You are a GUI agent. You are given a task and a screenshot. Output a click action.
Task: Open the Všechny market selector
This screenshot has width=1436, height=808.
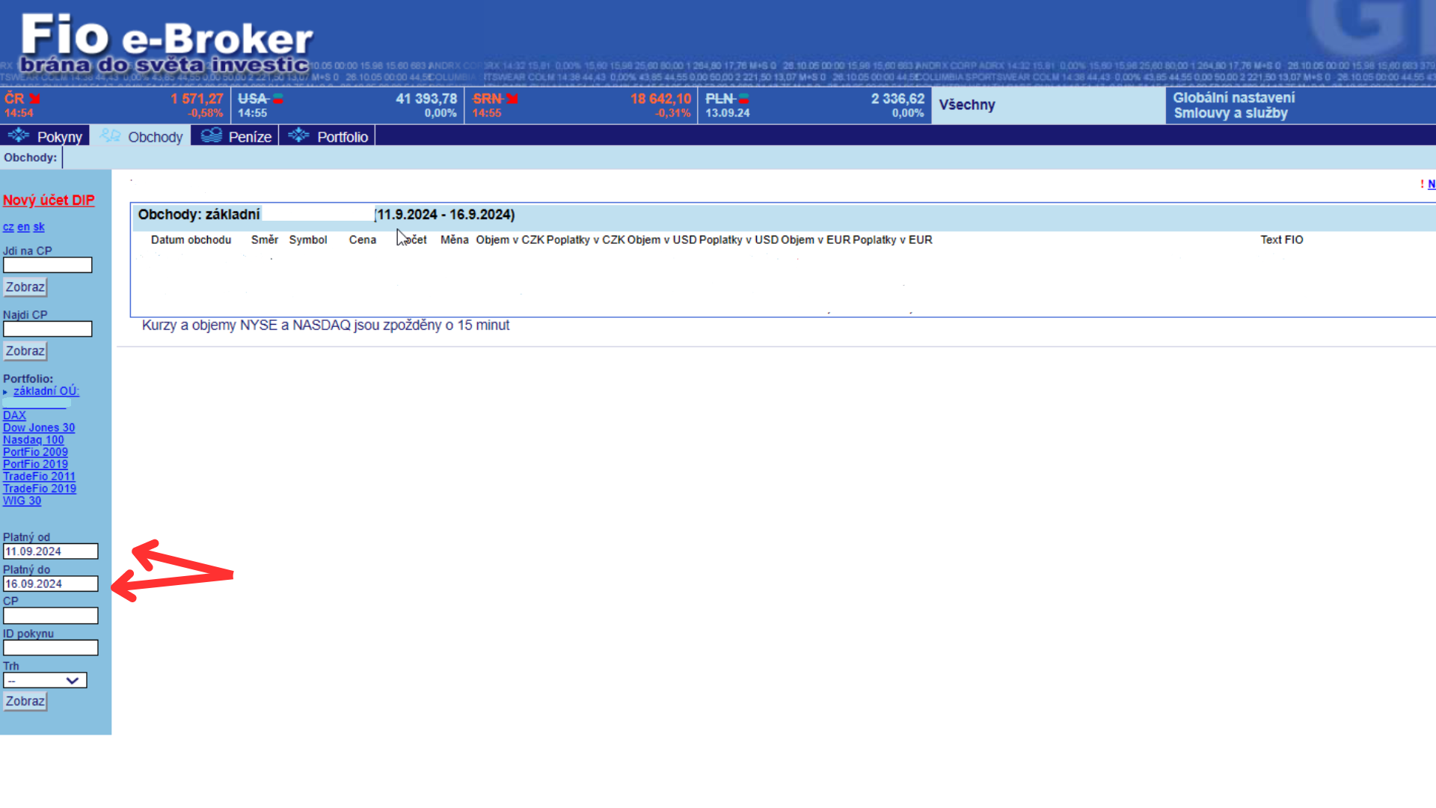coord(966,105)
